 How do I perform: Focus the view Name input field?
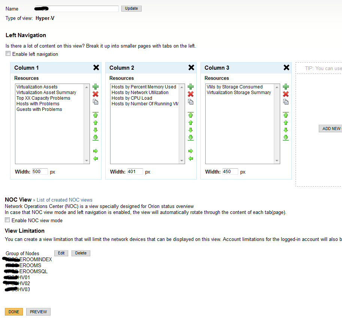click(77, 9)
